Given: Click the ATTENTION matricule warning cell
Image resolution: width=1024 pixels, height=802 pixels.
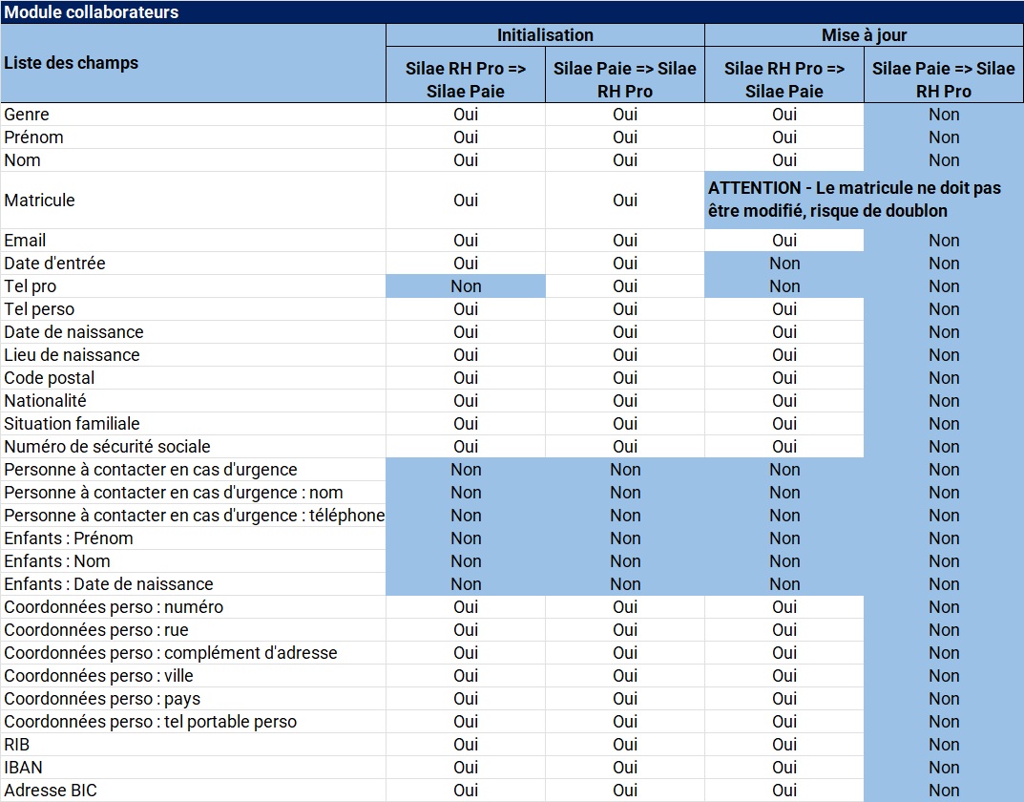Looking at the screenshot, I should pos(864,200).
